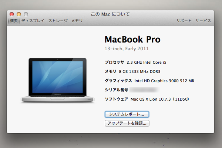Click the この Mac について window title
Screen dimensions: 222x148
point(110,14)
